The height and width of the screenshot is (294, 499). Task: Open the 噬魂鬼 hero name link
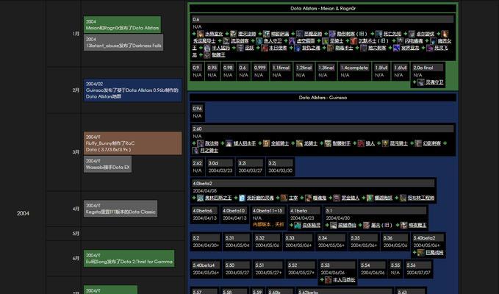320,198
